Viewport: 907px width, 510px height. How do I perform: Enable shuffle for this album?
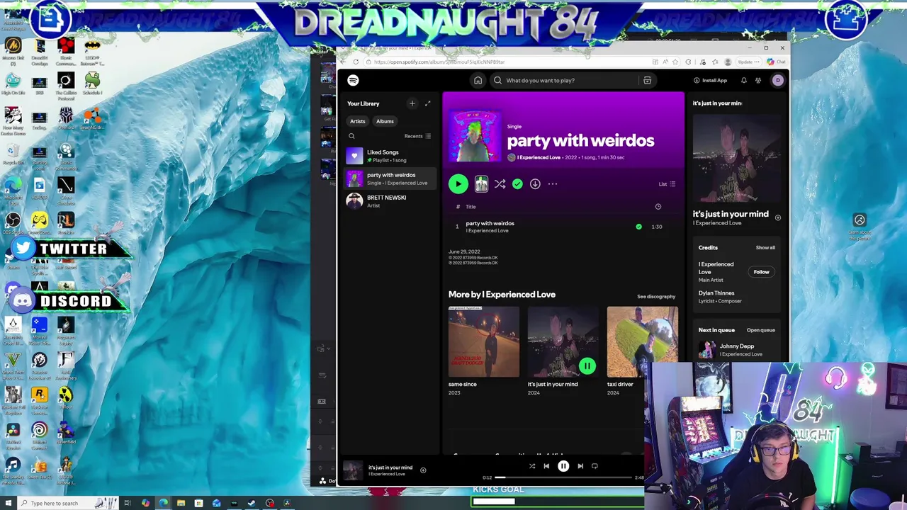click(x=500, y=184)
